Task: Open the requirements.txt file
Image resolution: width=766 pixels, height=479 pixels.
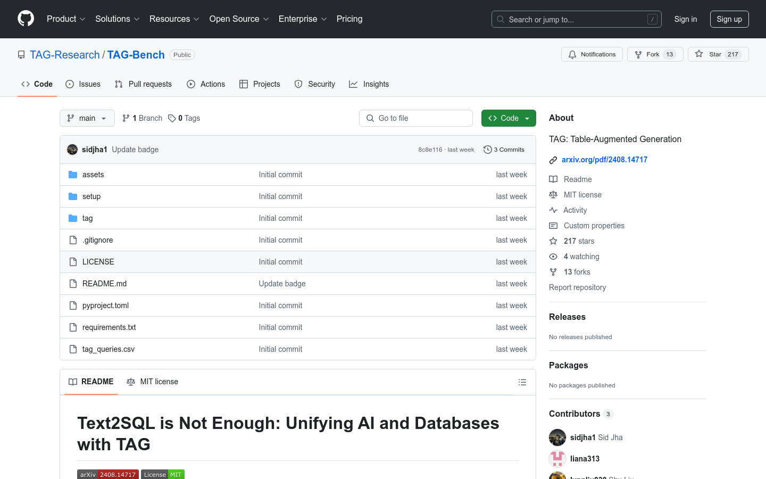Action: click(109, 327)
